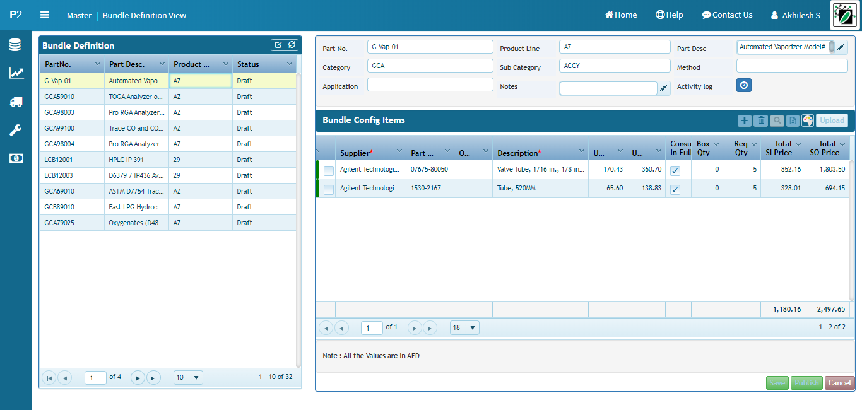Go to Home in the top bar

tap(621, 15)
